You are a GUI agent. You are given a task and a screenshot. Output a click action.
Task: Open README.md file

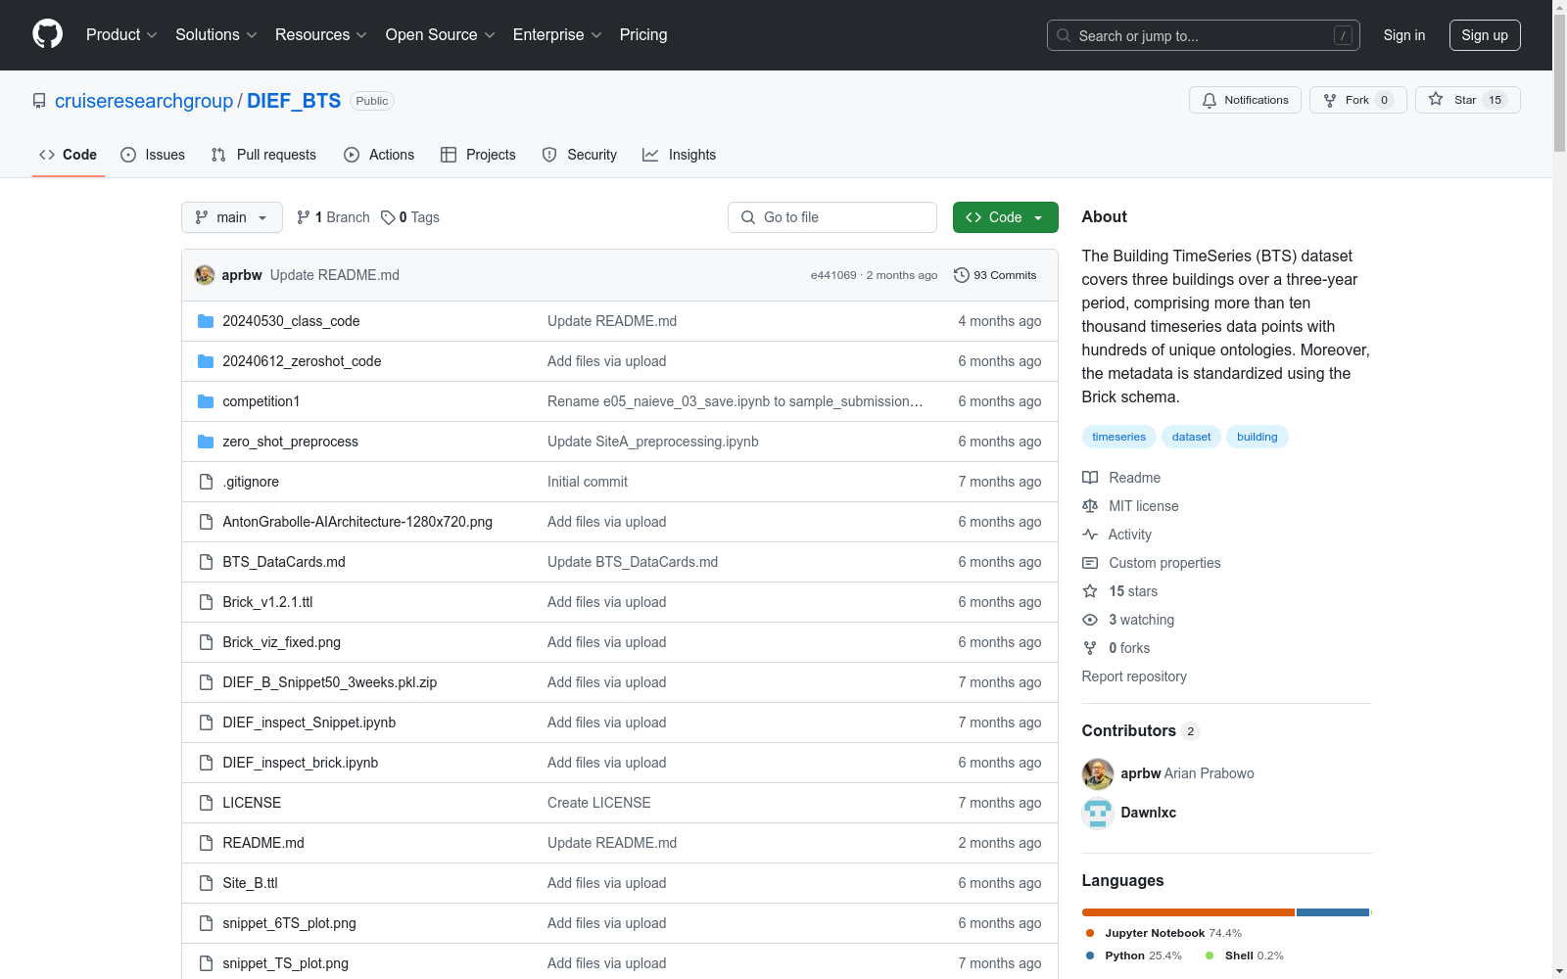(263, 843)
